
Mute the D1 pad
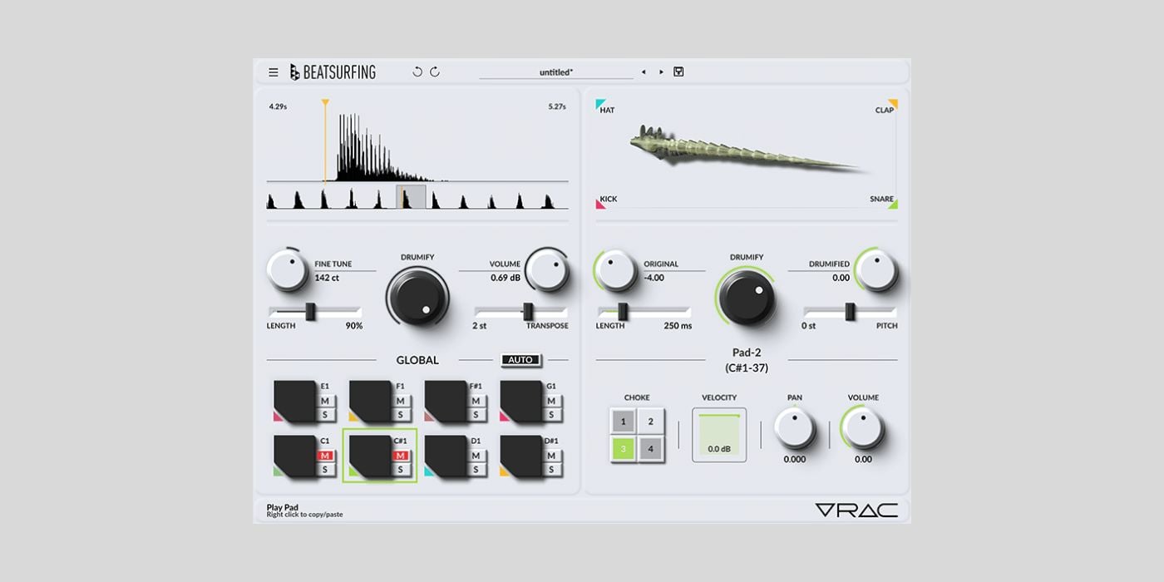click(477, 456)
